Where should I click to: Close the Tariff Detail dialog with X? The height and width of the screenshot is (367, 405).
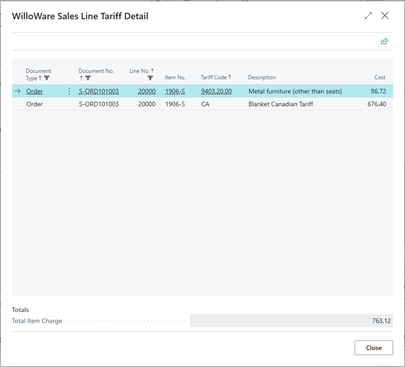[385, 16]
